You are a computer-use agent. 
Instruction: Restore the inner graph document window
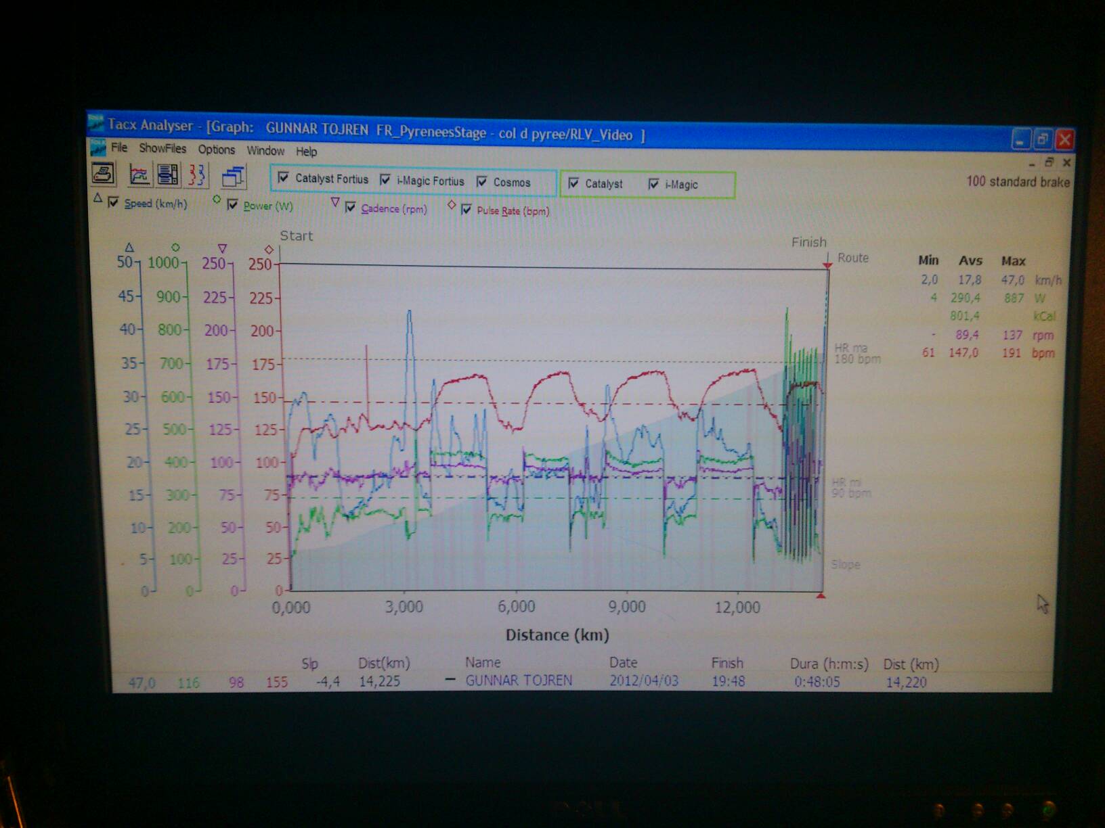tap(1049, 162)
